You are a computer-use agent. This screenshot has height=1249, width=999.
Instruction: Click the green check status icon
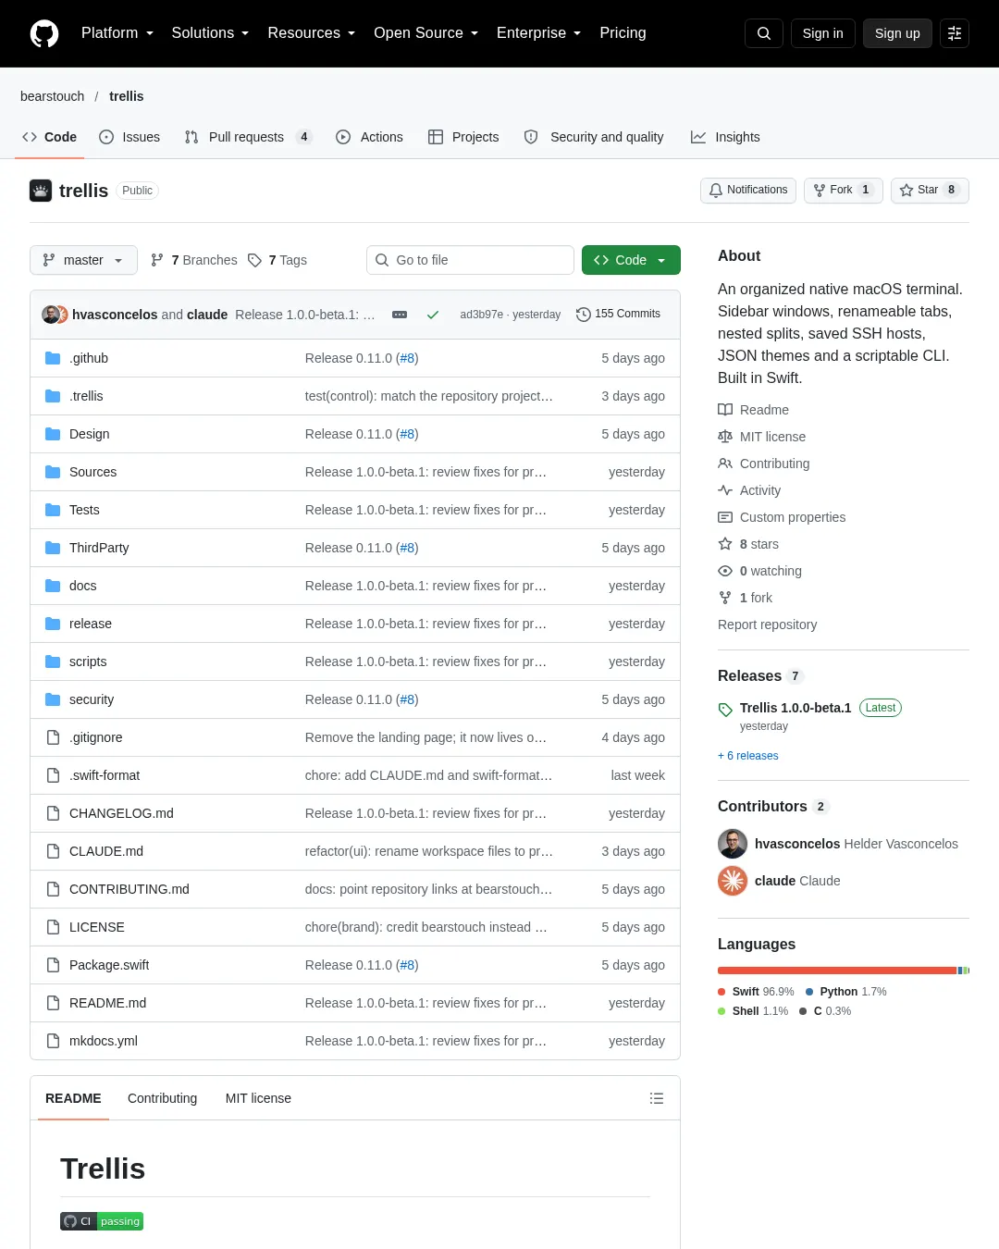click(x=432, y=315)
